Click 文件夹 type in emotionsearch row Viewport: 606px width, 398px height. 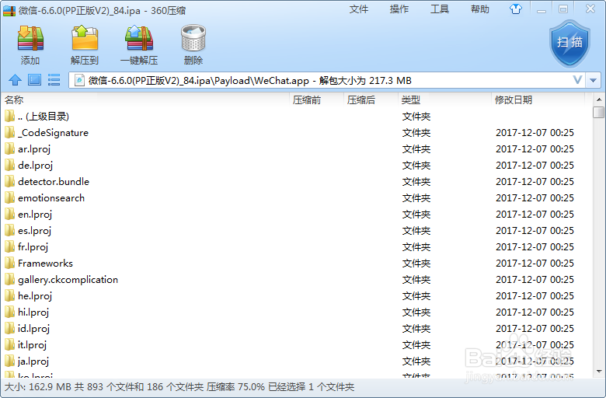tap(416, 197)
